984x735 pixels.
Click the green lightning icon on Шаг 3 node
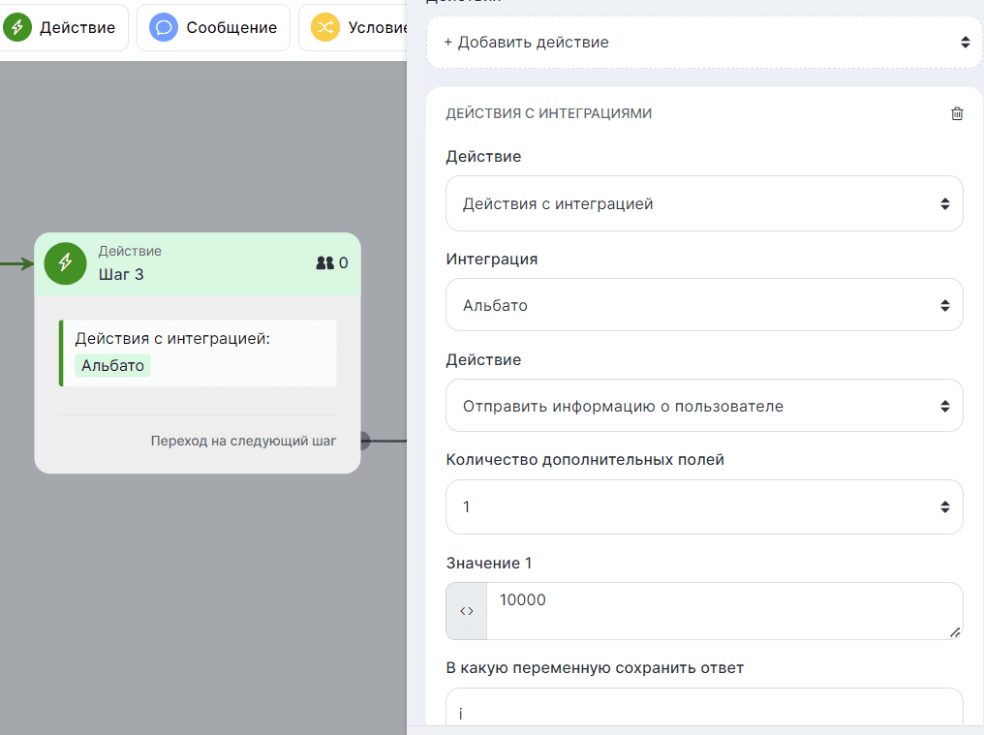(65, 262)
